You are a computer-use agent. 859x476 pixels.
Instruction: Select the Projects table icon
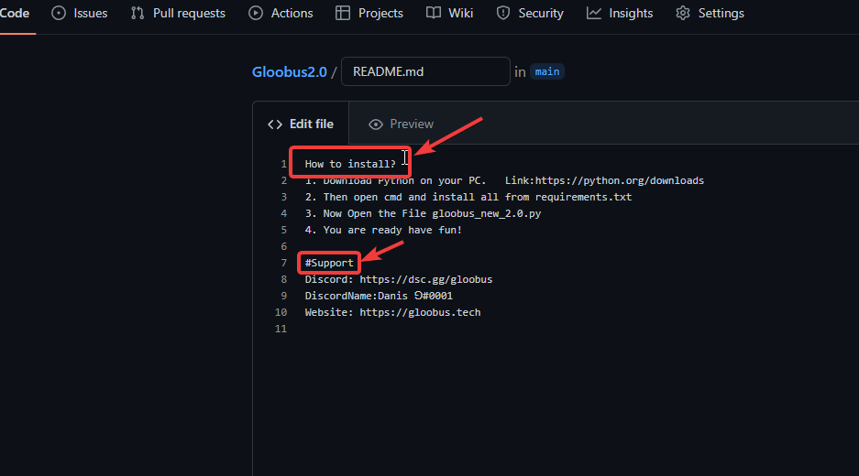coord(343,13)
